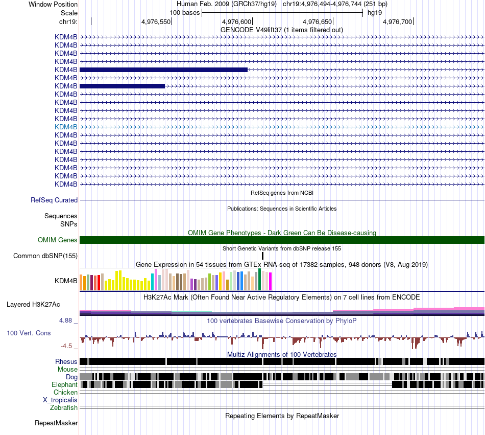This screenshot has height=435, width=485.
Task: Click the magenta bar in the GTEx chart
Action: (271, 281)
